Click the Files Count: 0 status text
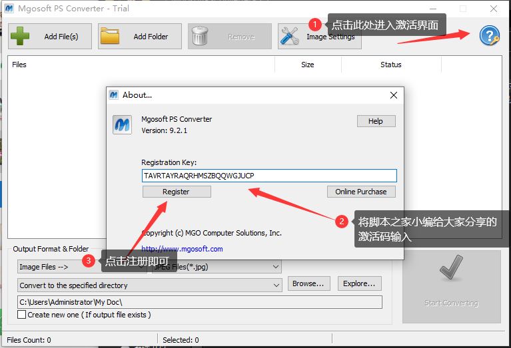Viewport: 511px width, 348px height. 29,340
